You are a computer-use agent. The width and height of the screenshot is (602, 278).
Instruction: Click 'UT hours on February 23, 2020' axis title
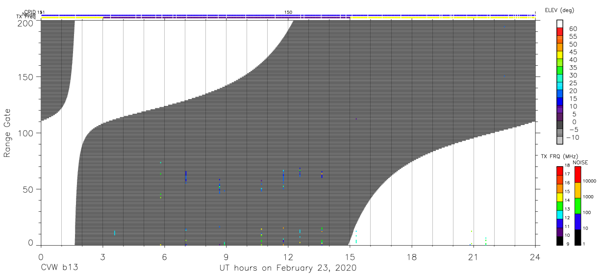(288, 268)
